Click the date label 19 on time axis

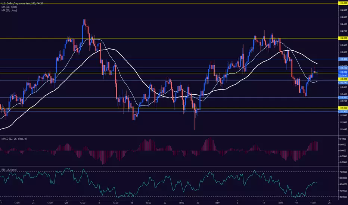[x=296, y=202]
